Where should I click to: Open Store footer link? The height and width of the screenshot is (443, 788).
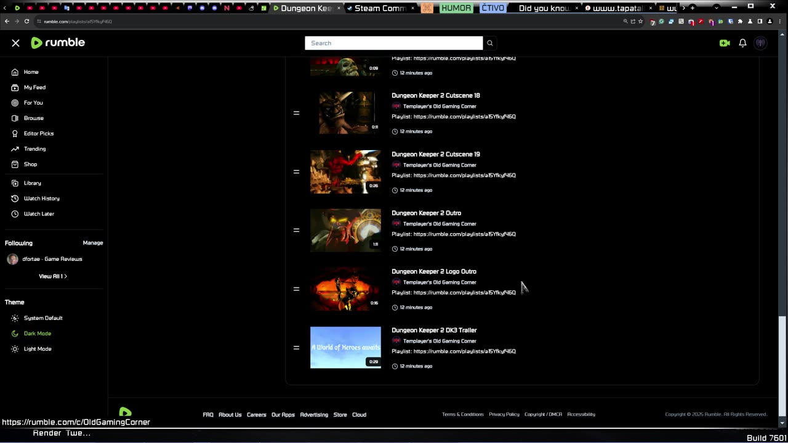pyautogui.click(x=340, y=415)
